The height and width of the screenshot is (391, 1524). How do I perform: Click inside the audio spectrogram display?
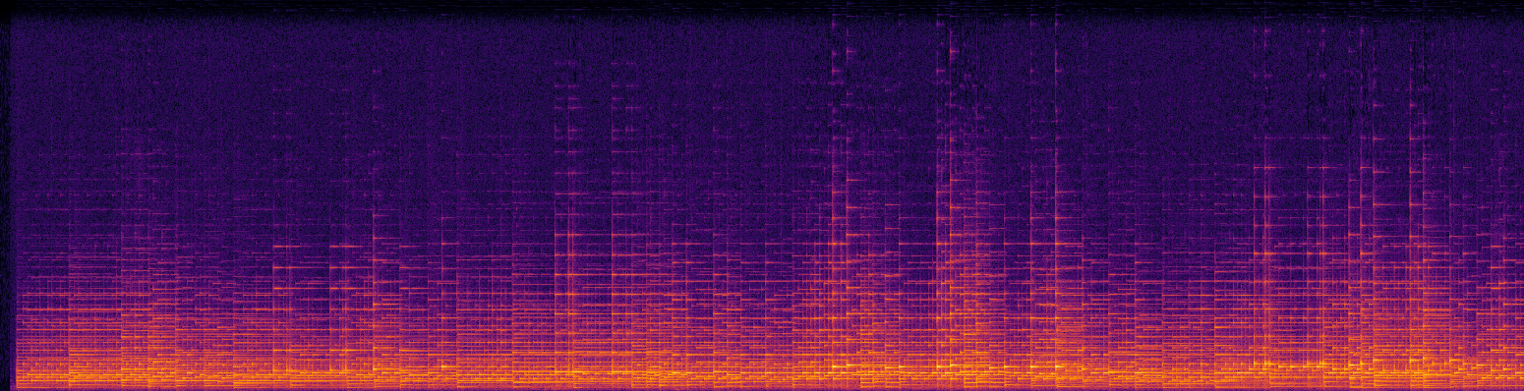[762, 195]
